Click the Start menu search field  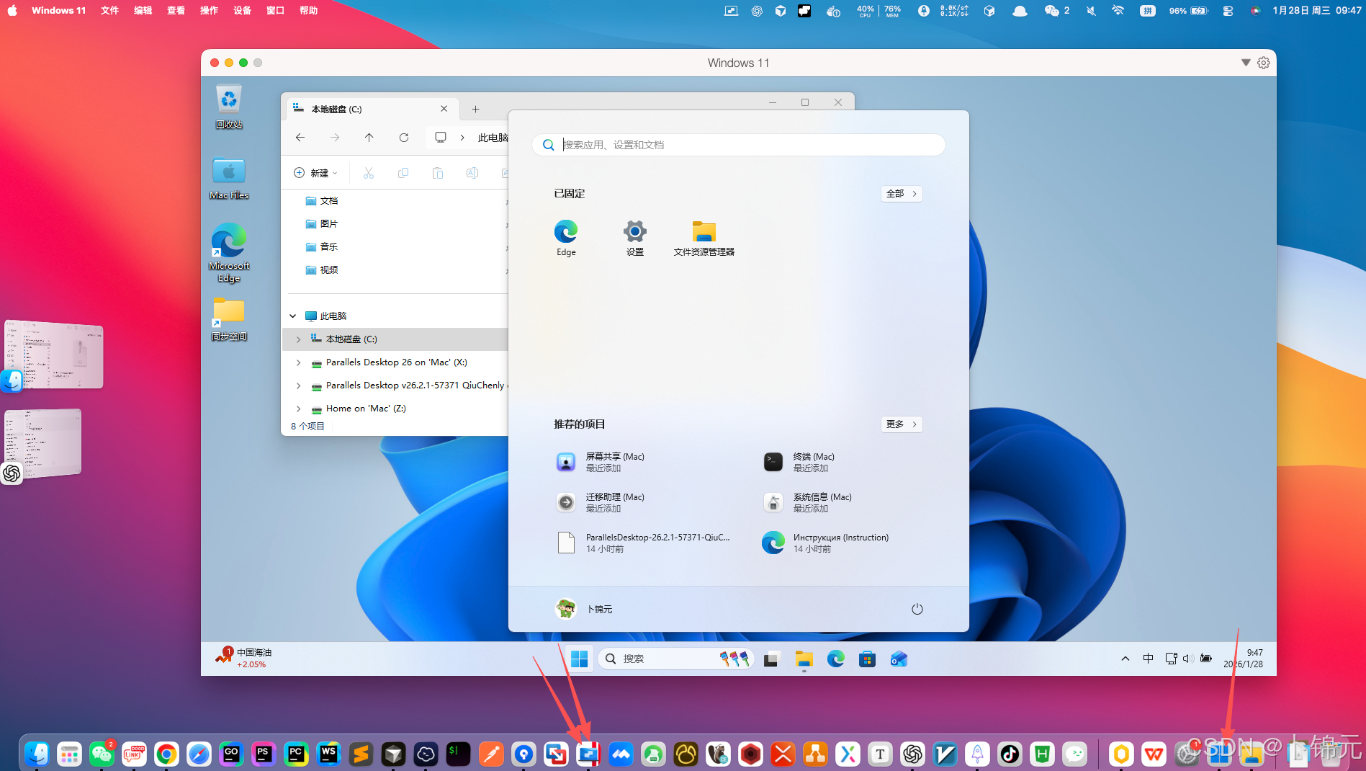739,145
